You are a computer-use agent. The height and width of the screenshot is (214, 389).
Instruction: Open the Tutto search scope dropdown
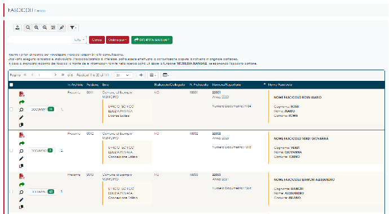pos(79,40)
